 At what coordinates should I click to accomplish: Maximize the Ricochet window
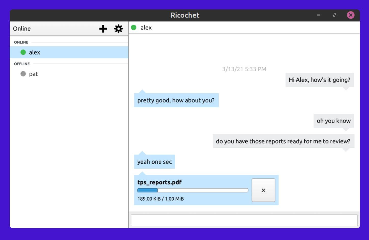click(x=335, y=15)
